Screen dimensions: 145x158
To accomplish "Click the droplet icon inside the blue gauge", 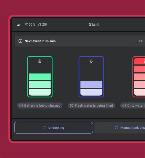I will tap(91, 61).
